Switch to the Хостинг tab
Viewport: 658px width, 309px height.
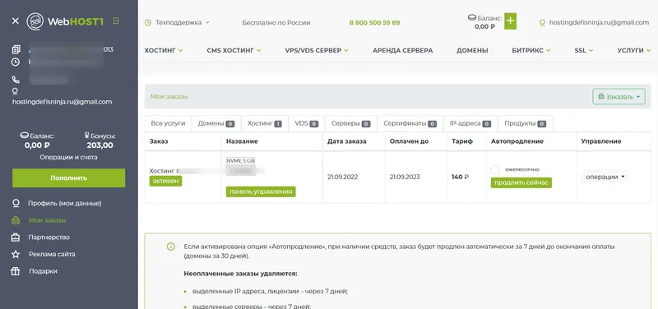265,124
